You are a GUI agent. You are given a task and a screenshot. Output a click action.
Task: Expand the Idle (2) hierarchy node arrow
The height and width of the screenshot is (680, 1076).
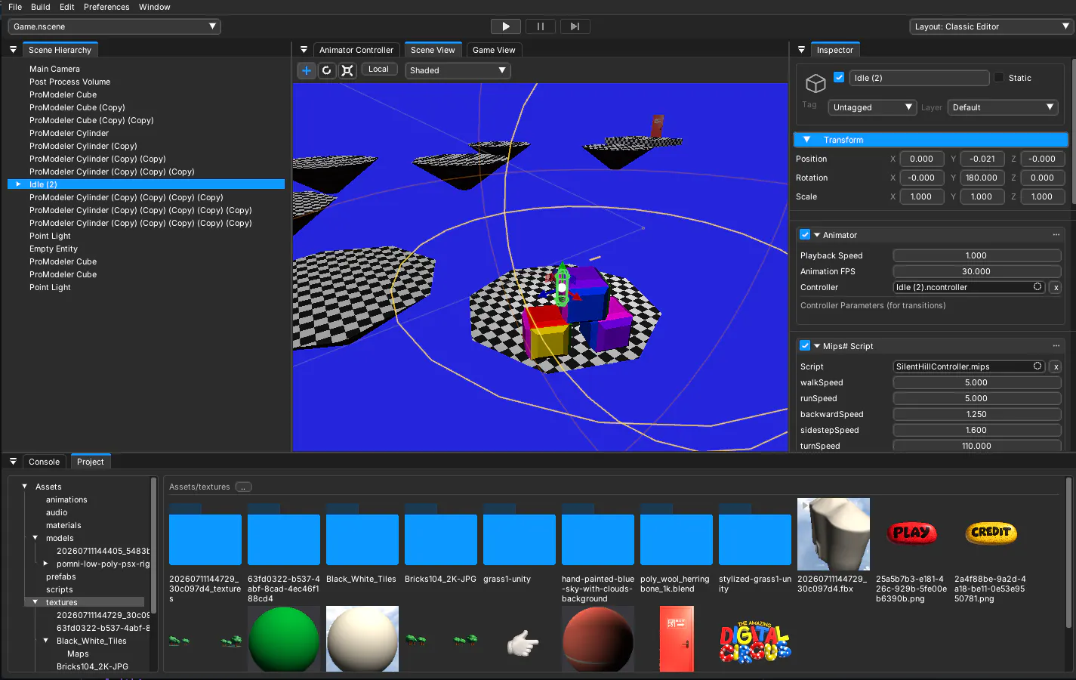click(x=19, y=184)
